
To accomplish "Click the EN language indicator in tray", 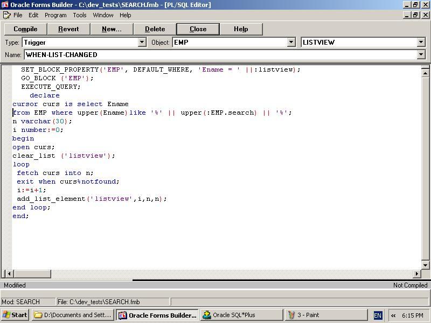I will (378, 315).
